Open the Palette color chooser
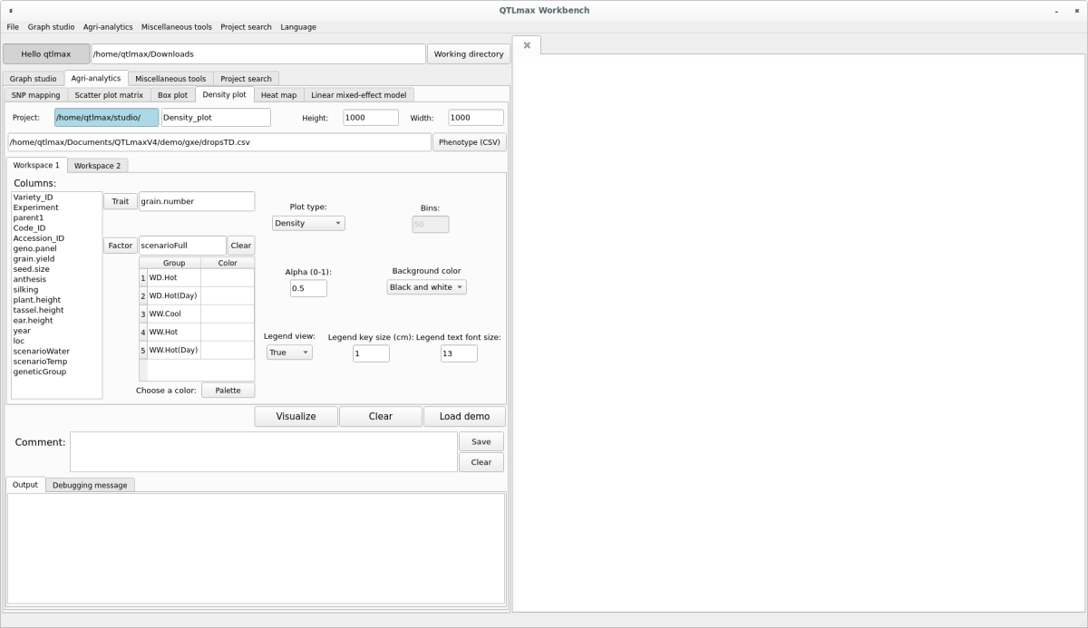This screenshot has width=1088, height=628. point(228,391)
